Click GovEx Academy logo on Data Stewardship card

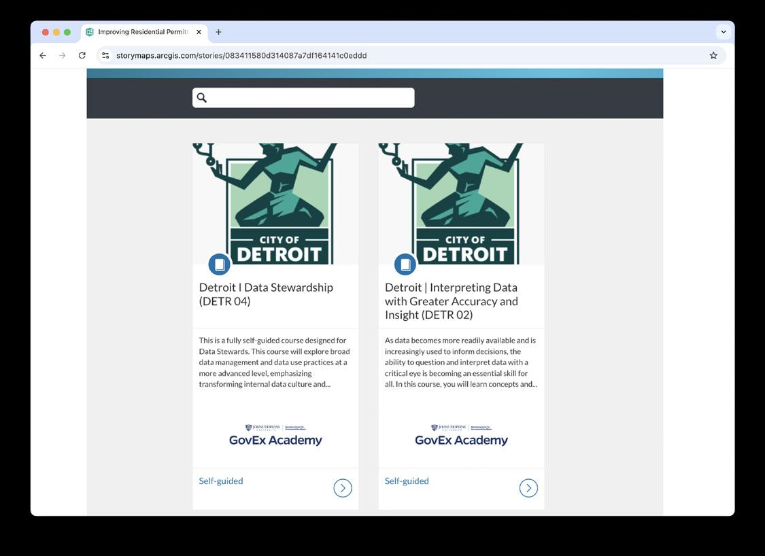pyautogui.click(x=275, y=435)
